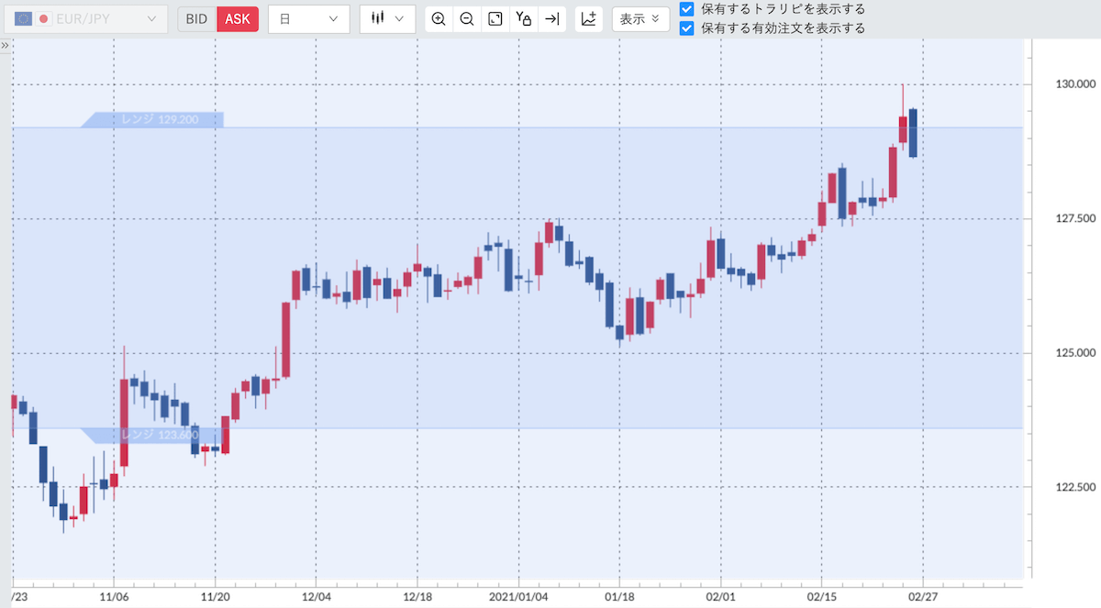Viewport: 1101px width, 608px height.
Task: Click the add indicator chart icon
Action: click(589, 18)
